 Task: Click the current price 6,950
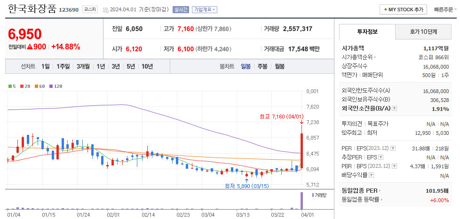(x=25, y=34)
